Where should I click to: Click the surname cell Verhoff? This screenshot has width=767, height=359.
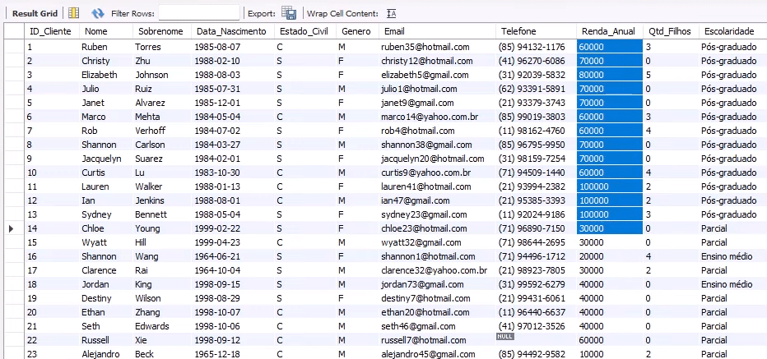(150, 131)
